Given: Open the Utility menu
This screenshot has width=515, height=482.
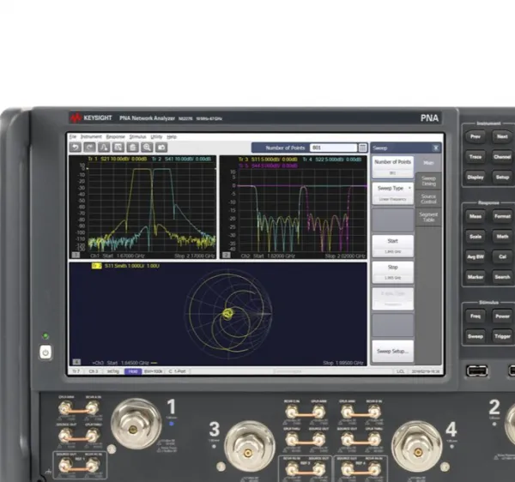Looking at the screenshot, I should (156, 137).
